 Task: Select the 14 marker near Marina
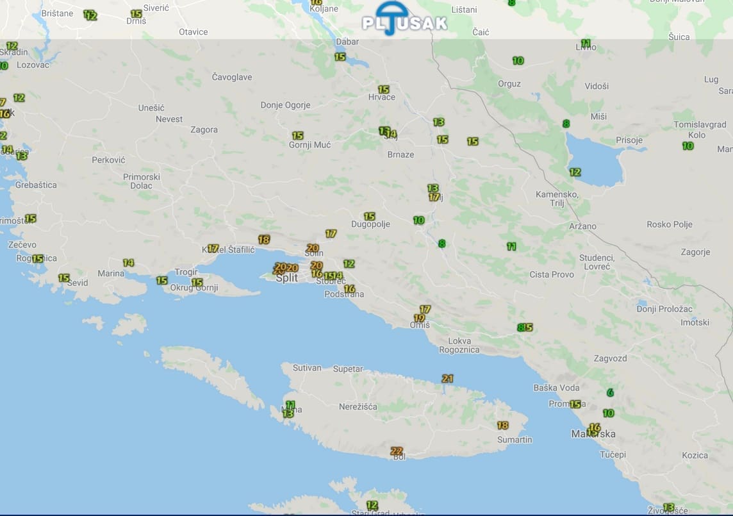[128, 262]
